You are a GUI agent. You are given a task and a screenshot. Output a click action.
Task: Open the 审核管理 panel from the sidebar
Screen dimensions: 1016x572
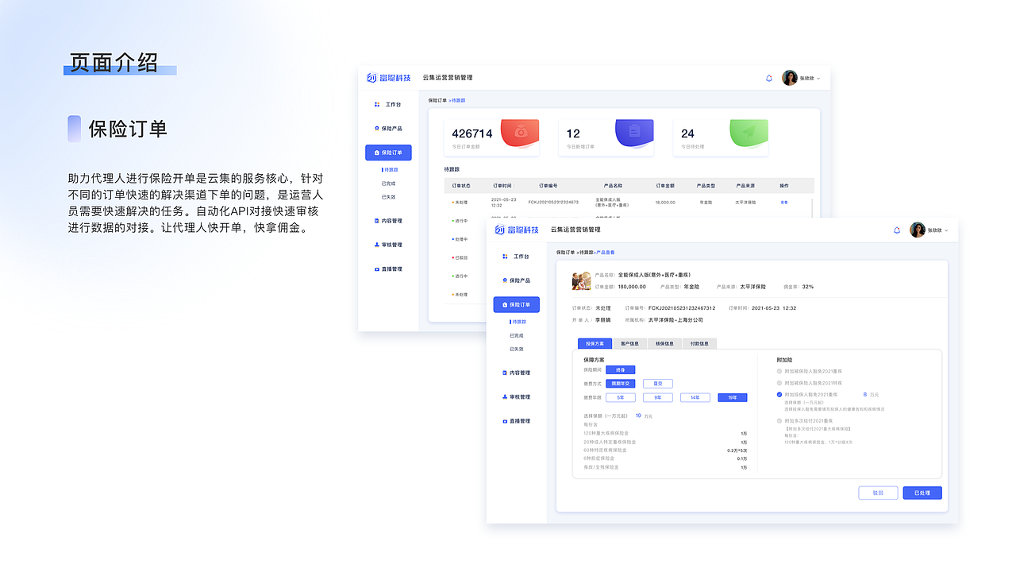tap(517, 396)
